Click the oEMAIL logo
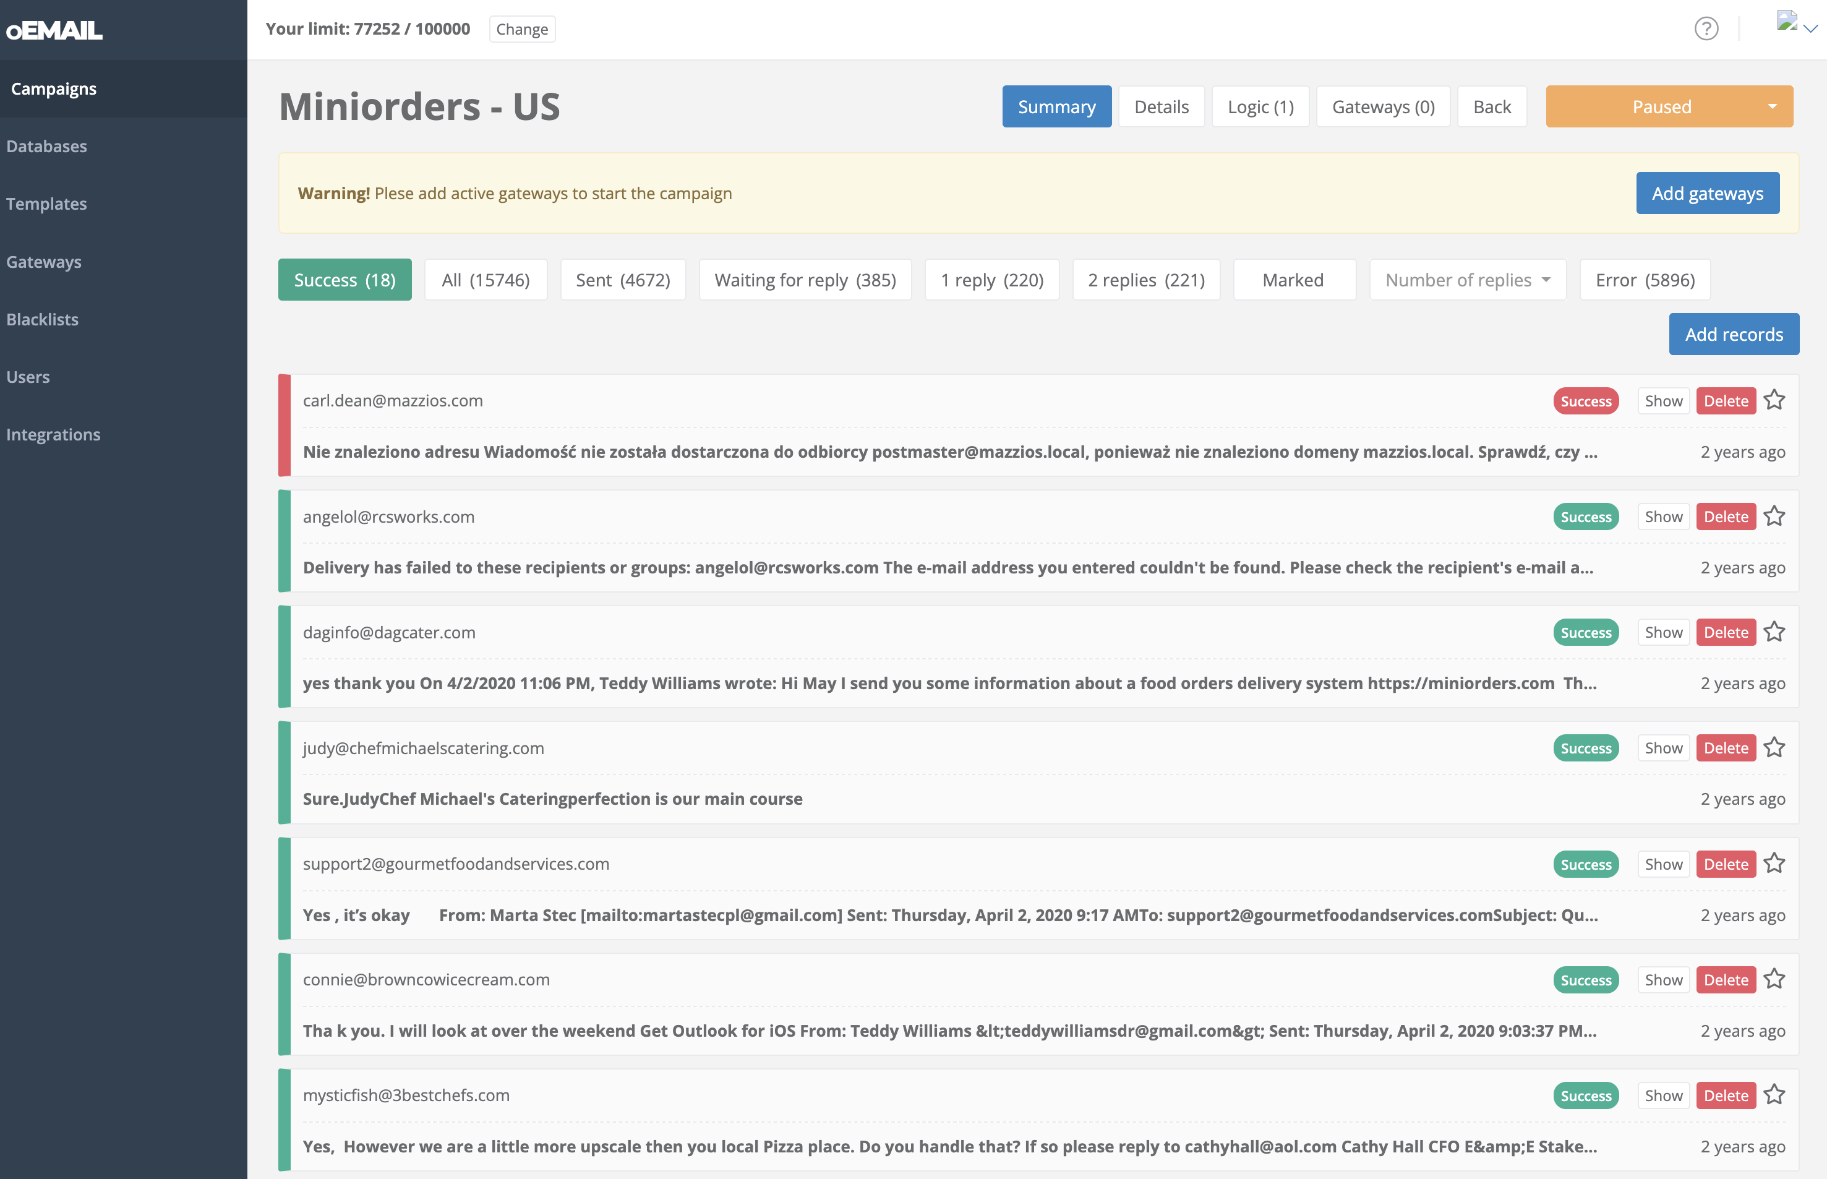This screenshot has height=1179, width=1827. tap(54, 30)
